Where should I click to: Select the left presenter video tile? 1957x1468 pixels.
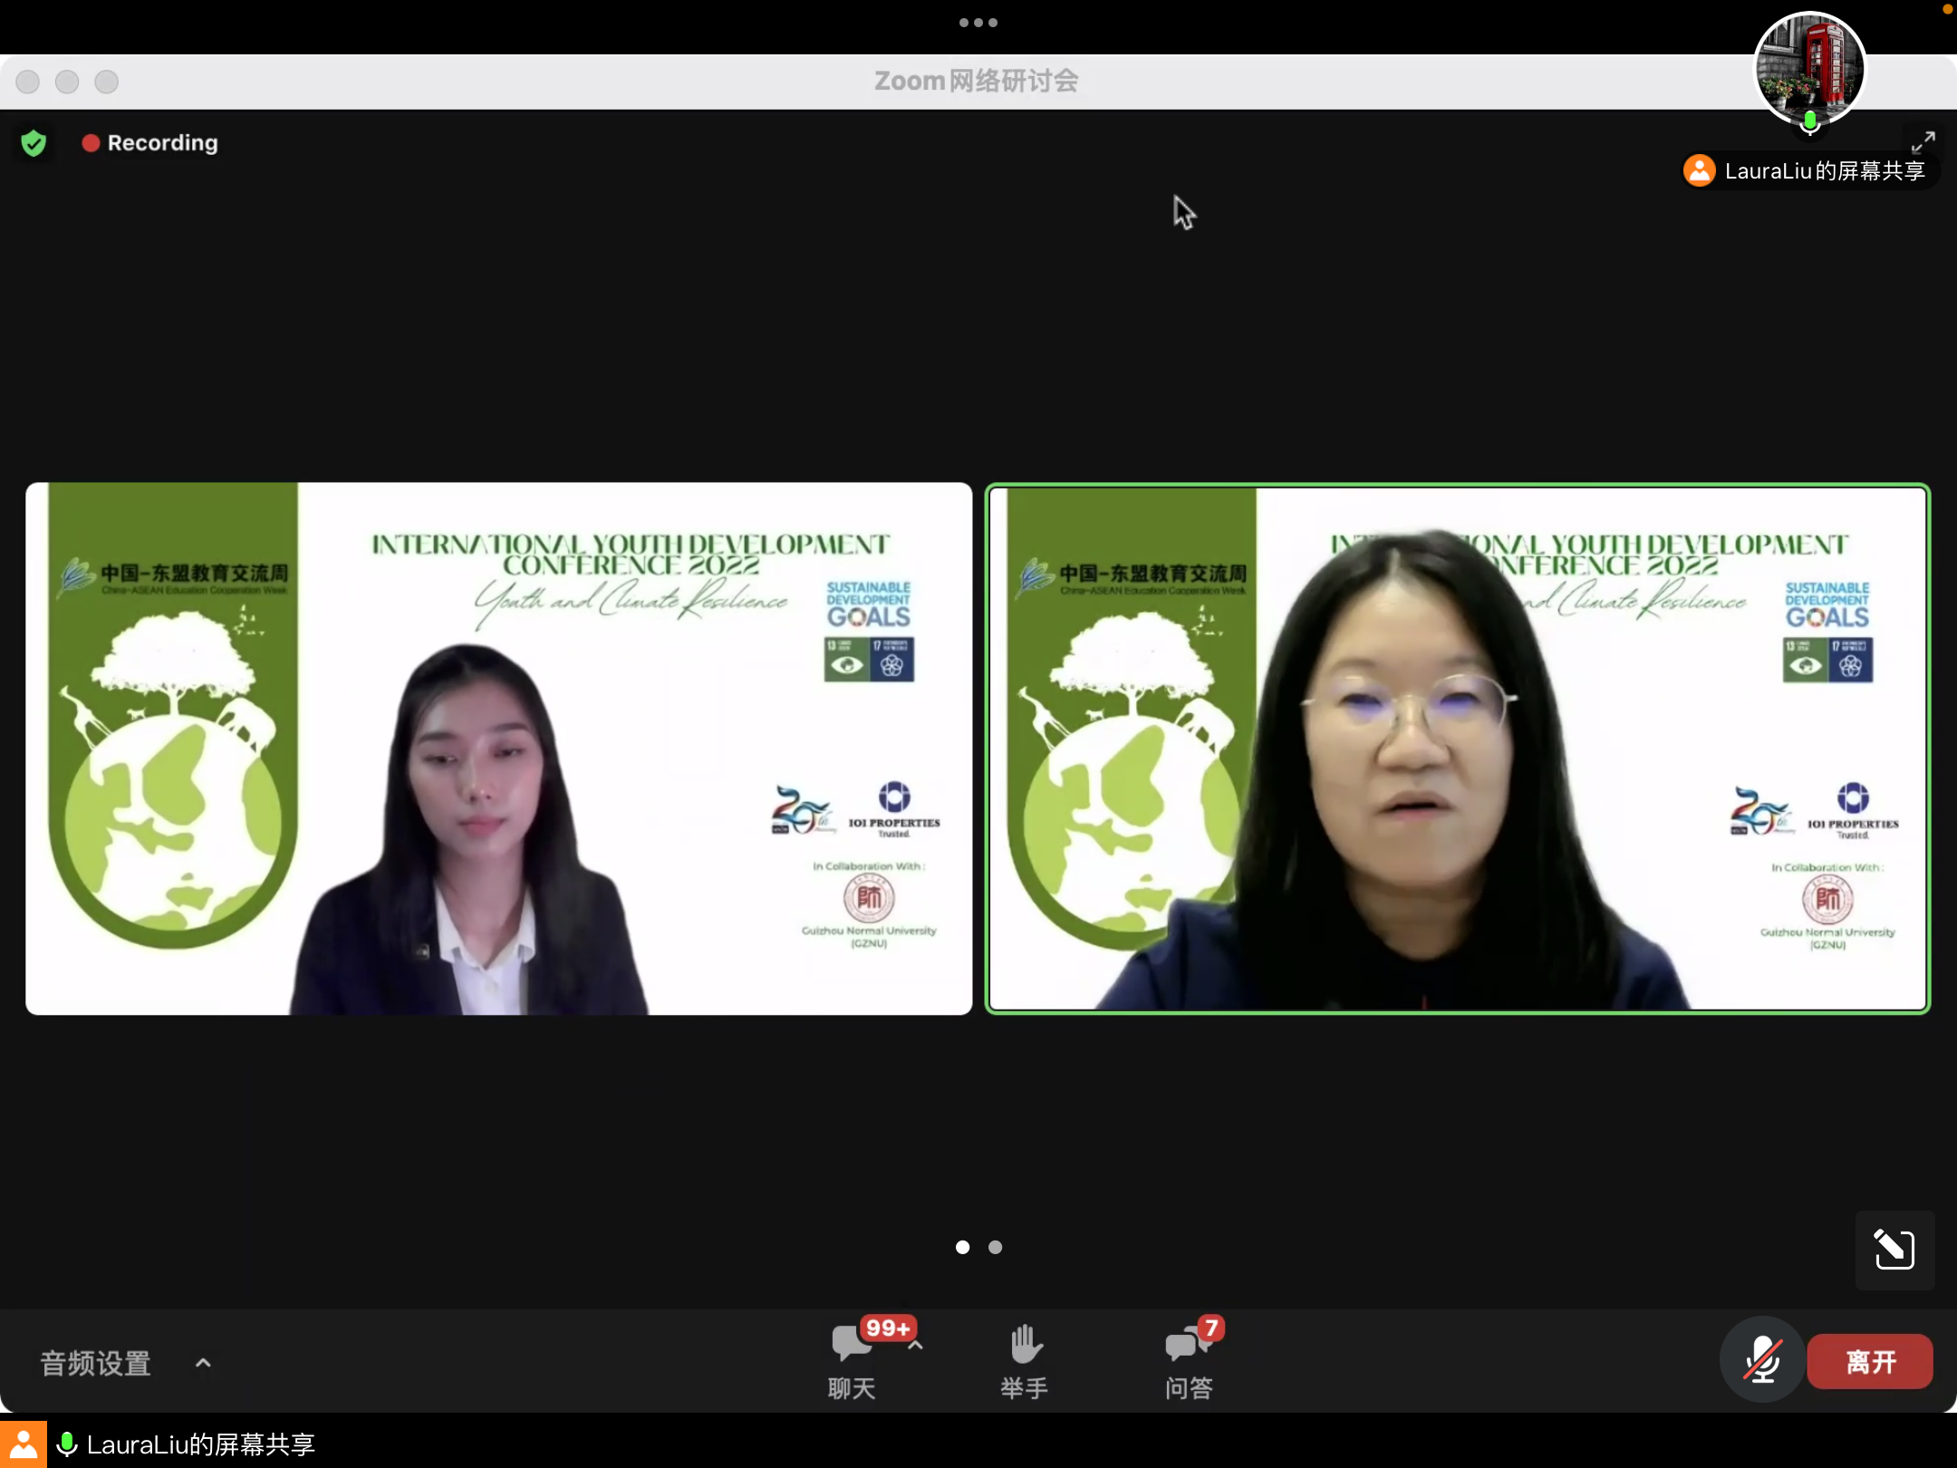(498, 748)
